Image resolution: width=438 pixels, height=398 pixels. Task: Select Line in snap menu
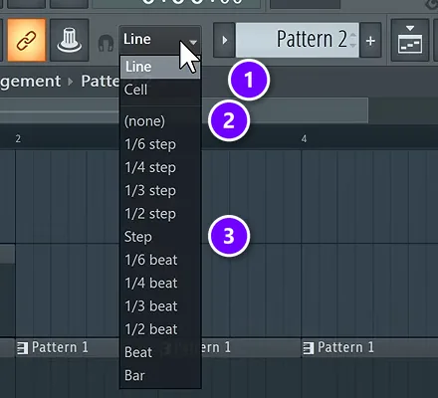(x=160, y=67)
